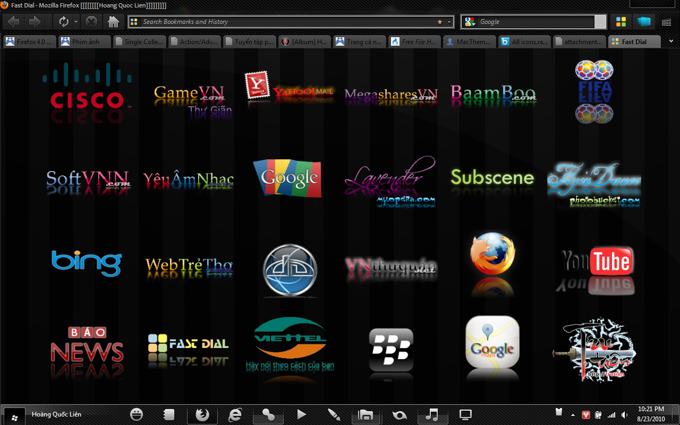Open the photobucket.com dial
Viewport: 680px width, 425px height.
[594, 184]
